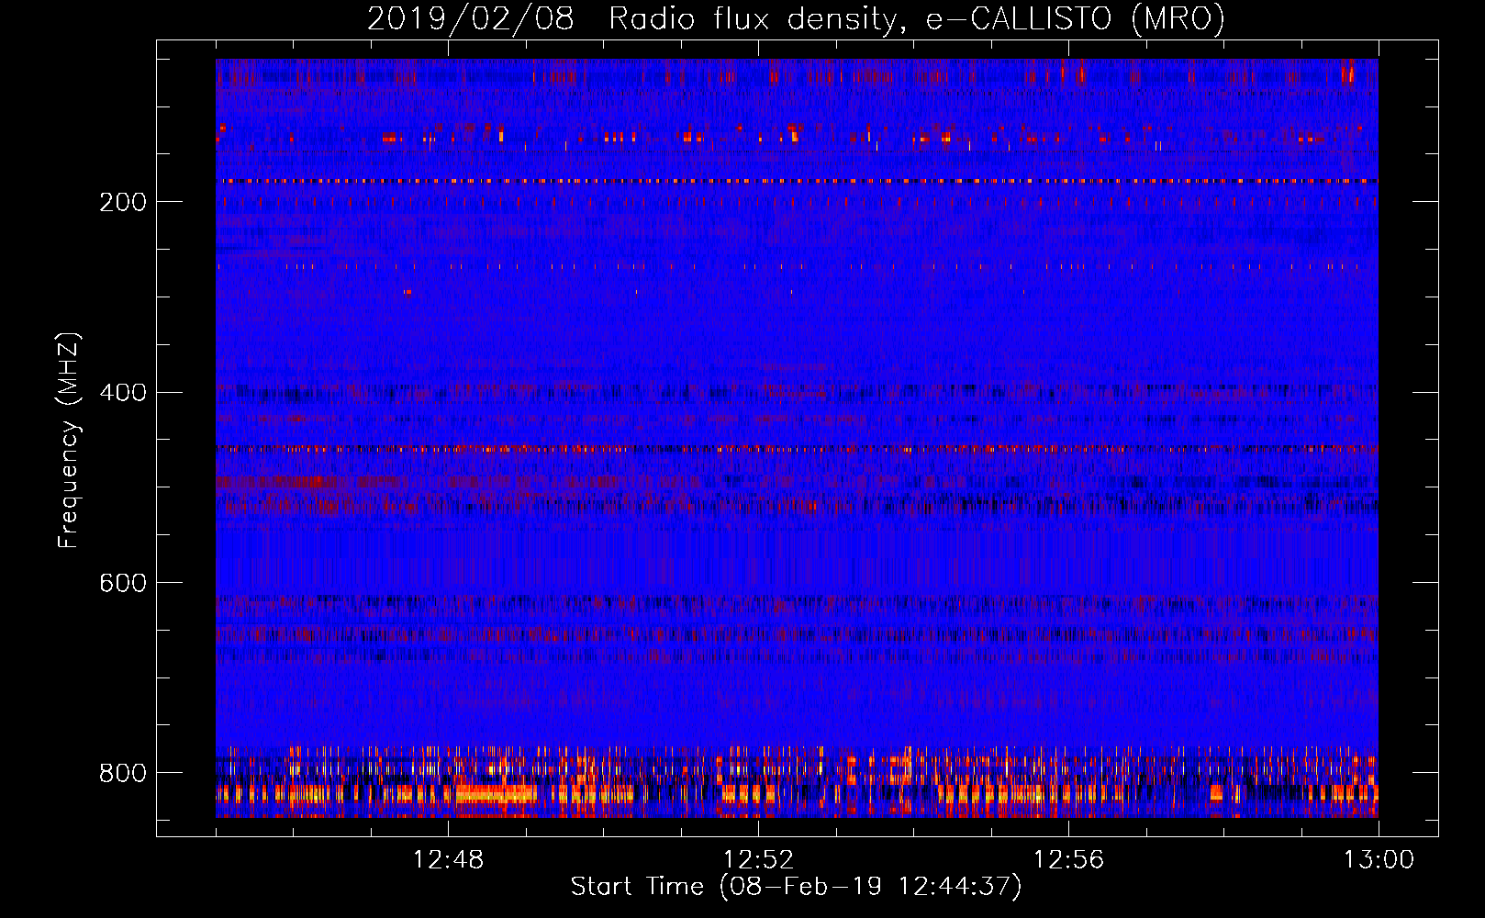Click the 200 frequency tick label
This screenshot has width=1485, height=918.
point(123,202)
